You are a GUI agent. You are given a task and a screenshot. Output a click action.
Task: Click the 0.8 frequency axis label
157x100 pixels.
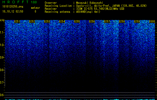pos(2,70)
